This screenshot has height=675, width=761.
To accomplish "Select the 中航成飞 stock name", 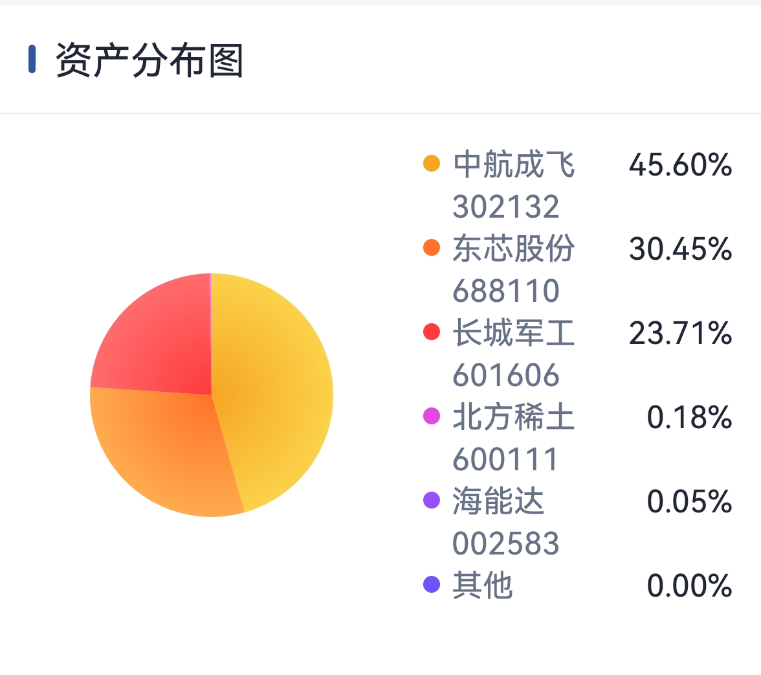I will 514,165.
